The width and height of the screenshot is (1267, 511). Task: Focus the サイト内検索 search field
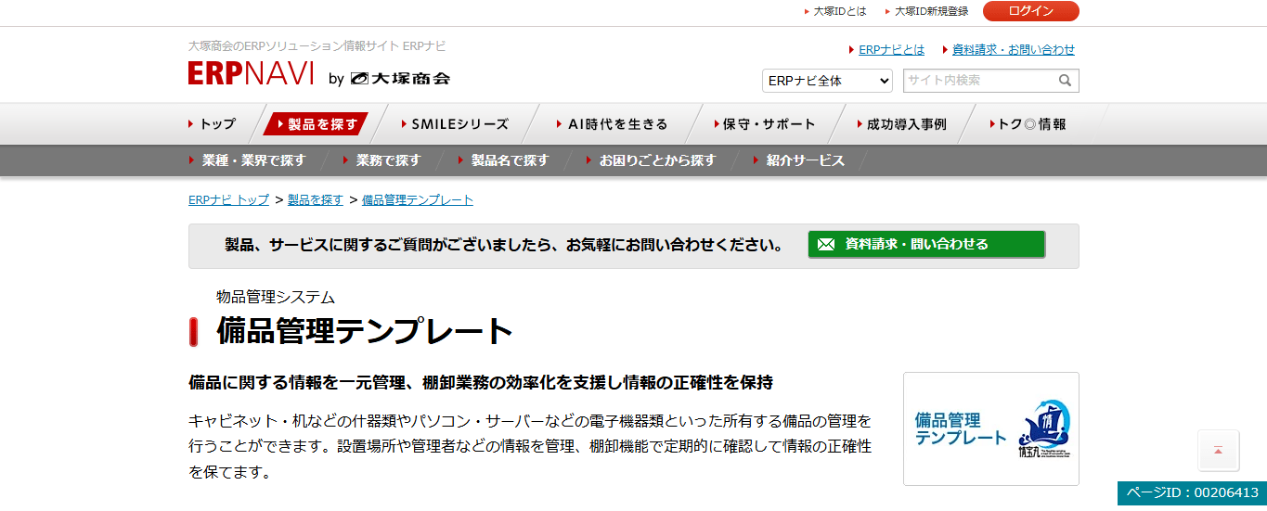[980, 81]
